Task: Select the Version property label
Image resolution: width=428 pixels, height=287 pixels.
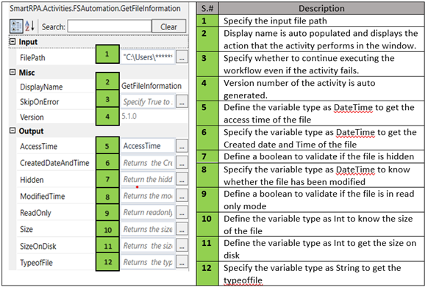Action: click(x=32, y=117)
